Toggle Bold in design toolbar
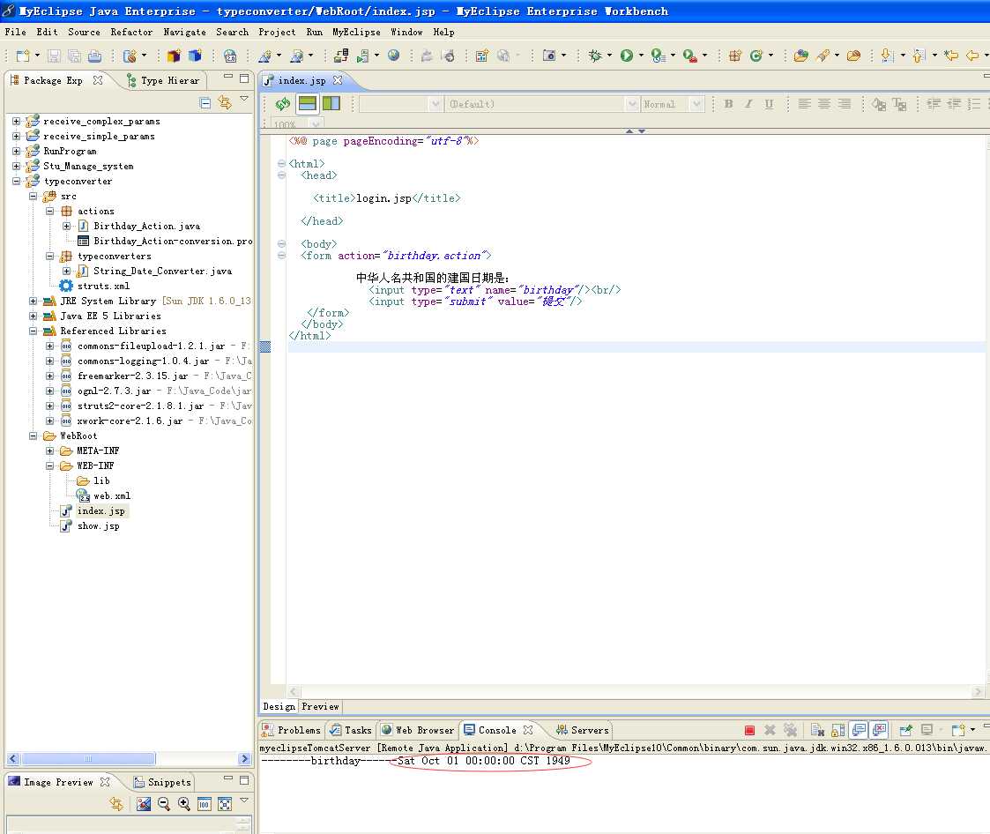The height and width of the screenshot is (834, 990). (728, 104)
